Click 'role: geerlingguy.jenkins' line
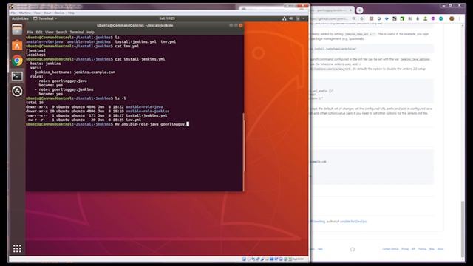 66,89
